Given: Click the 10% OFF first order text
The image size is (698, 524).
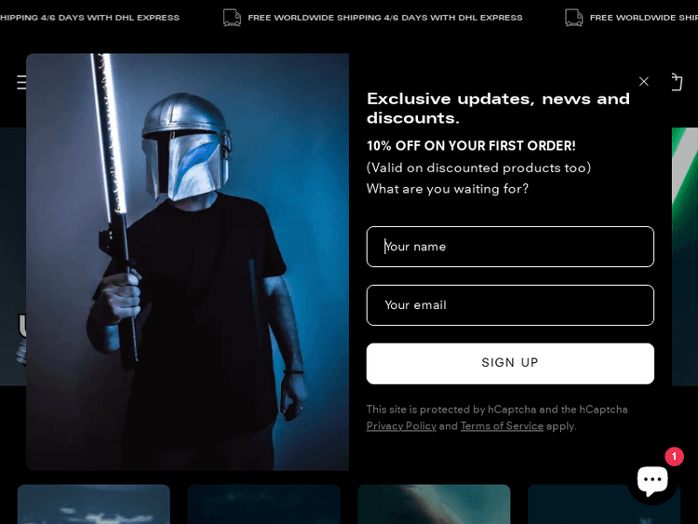Looking at the screenshot, I should [471, 146].
